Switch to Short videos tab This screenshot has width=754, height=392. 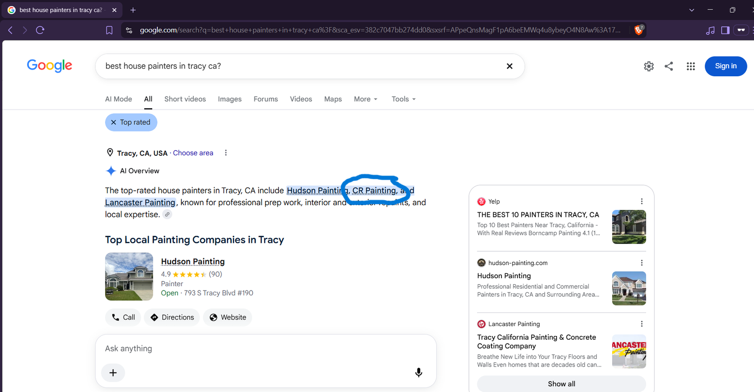click(x=185, y=99)
